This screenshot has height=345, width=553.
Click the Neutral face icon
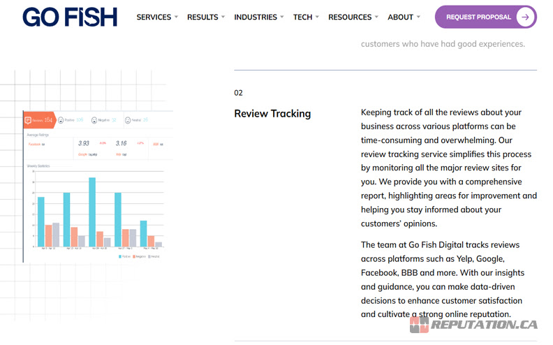[x=128, y=120]
